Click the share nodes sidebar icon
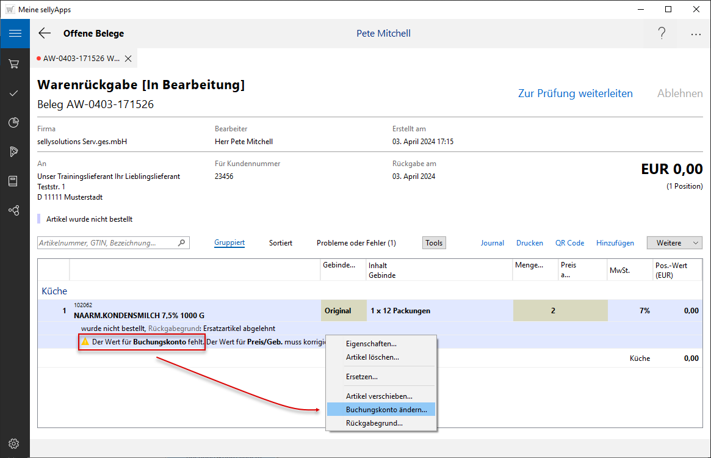The height and width of the screenshot is (458, 711). 14,211
